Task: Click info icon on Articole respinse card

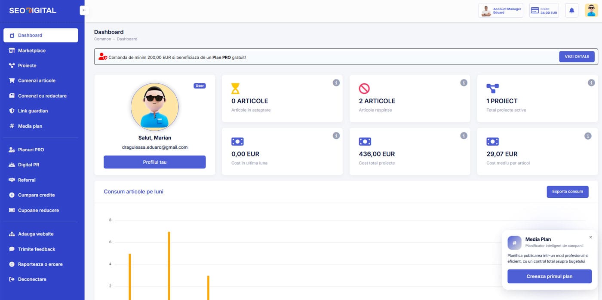Action: coord(464,83)
